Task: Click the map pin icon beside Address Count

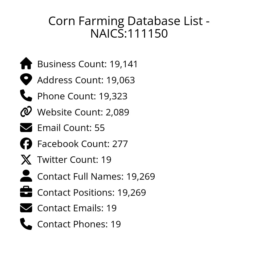Action: point(26,80)
